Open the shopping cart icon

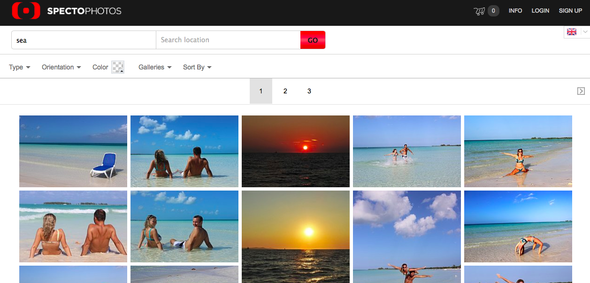(479, 11)
